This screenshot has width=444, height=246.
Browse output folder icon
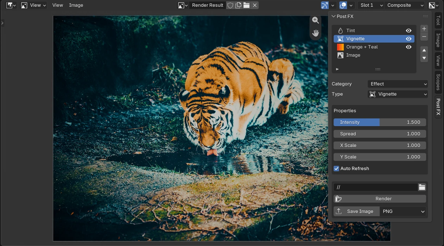pyautogui.click(x=422, y=187)
